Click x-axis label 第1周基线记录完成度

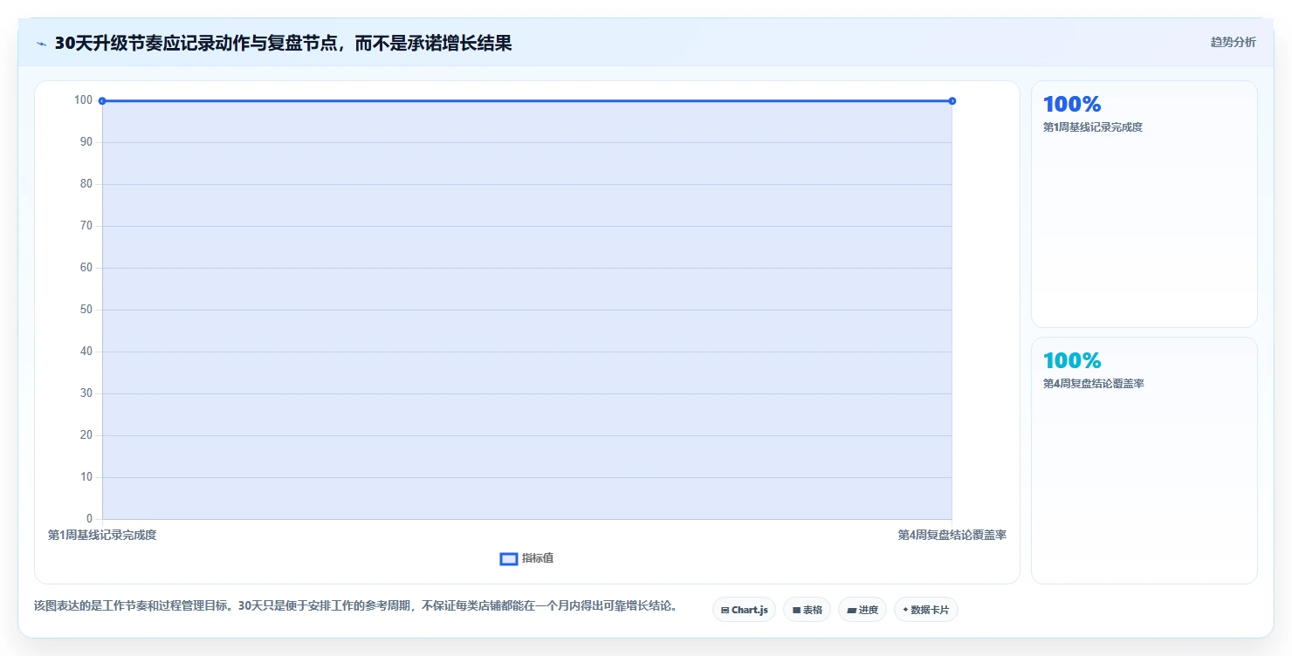(x=102, y=535)
